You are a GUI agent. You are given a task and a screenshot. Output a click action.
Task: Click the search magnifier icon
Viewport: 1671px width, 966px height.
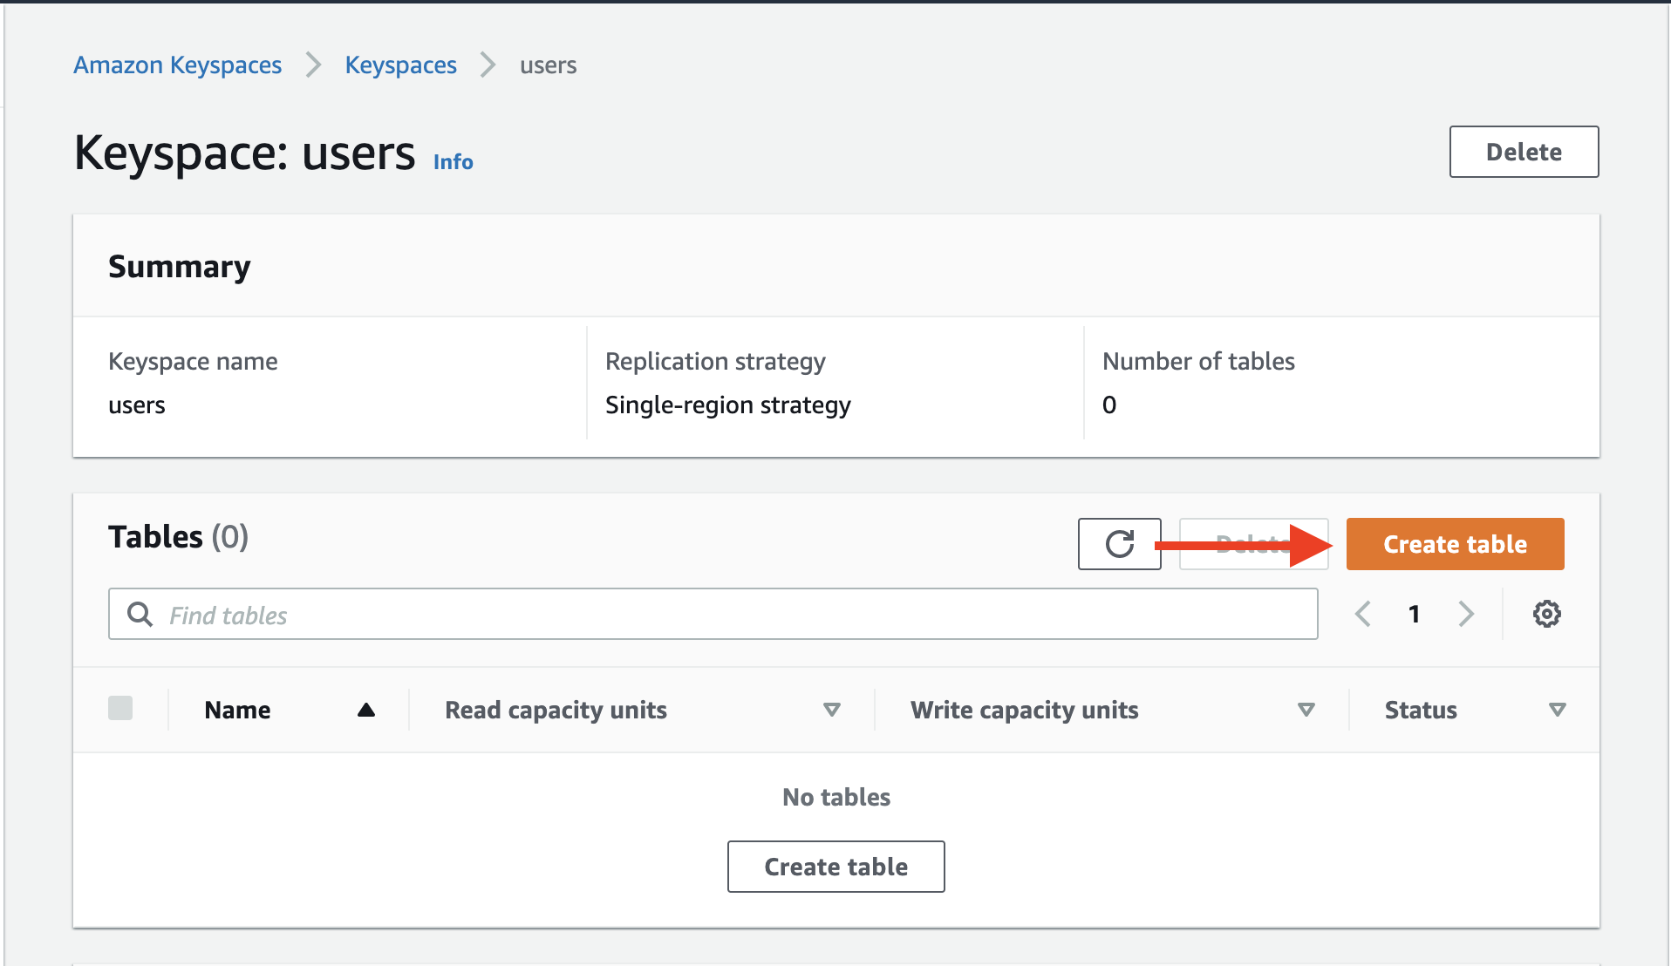point(140,614)
